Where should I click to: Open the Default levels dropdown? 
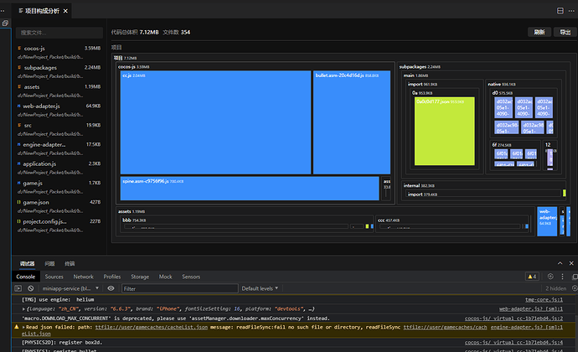(x=261, y=288)
